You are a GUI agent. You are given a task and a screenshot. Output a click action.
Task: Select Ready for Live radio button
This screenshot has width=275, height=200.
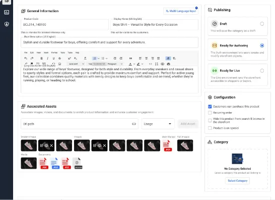pyautogui.click(x=262, y=71)
